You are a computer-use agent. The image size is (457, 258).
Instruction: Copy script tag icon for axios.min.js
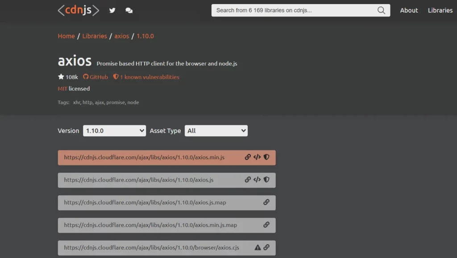[x=257, y=157]
